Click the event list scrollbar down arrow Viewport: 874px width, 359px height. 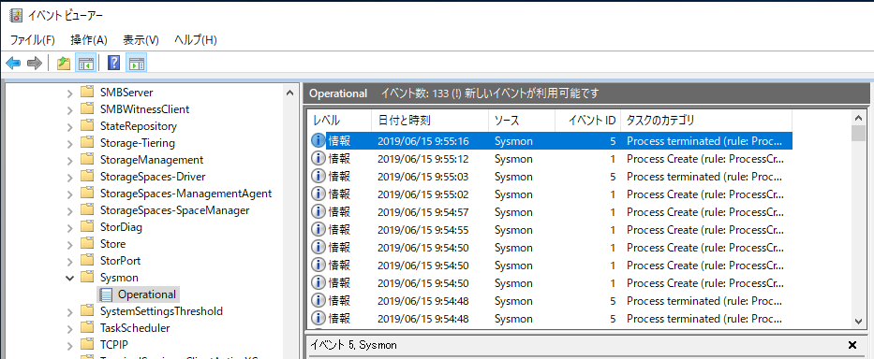pos(859,321)
